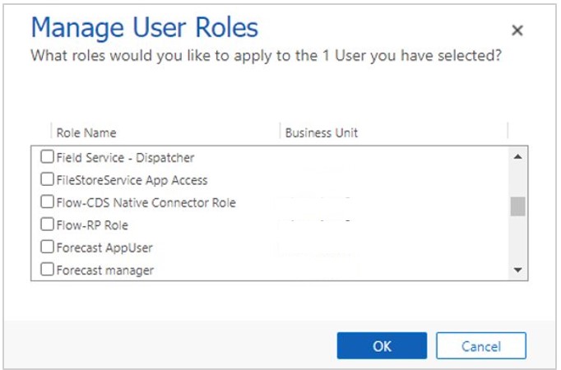The height and width of the screenshot is (370, 561).
Task: Click the role list scrollbar thumb
Action: [x=517, y=206]
